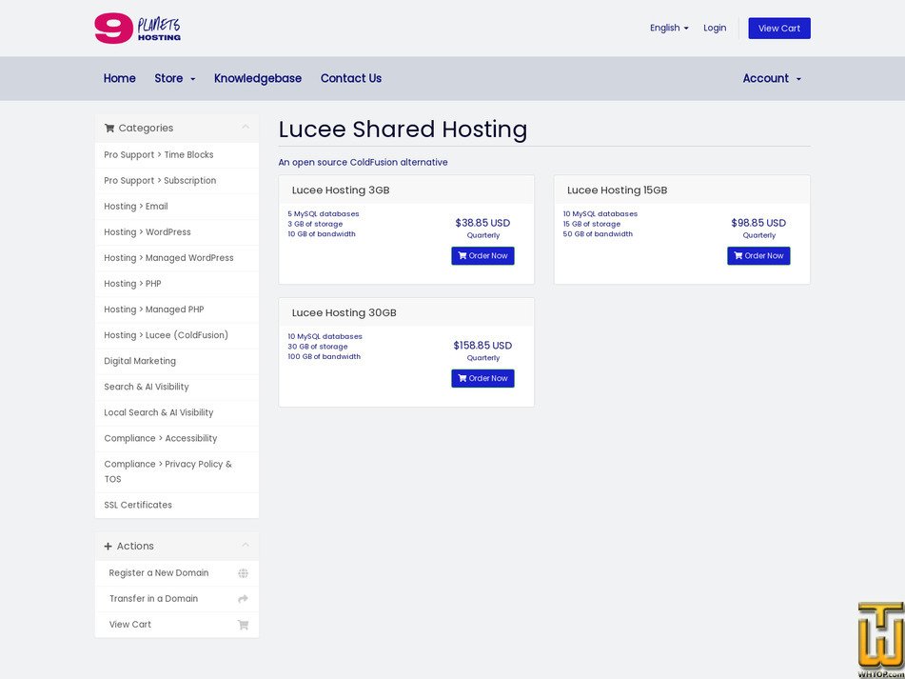Open Compliance > Accessibility category
The width and height of the screenshot is (905, 679).
[x=177, y=439]
